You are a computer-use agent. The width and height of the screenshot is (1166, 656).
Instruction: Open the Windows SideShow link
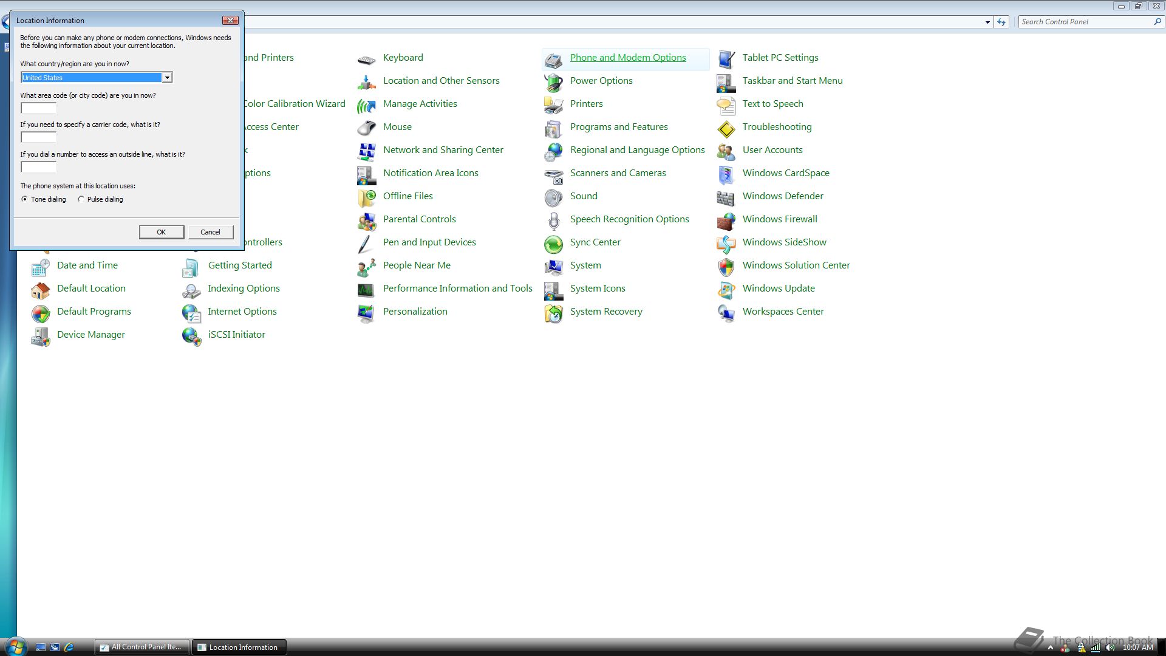[784, 242]
